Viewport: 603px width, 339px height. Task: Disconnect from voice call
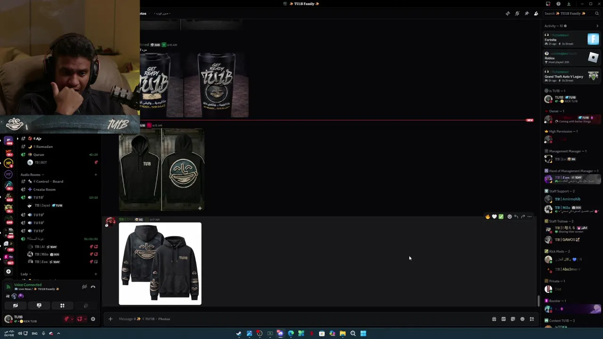click(x=93, y=287)
